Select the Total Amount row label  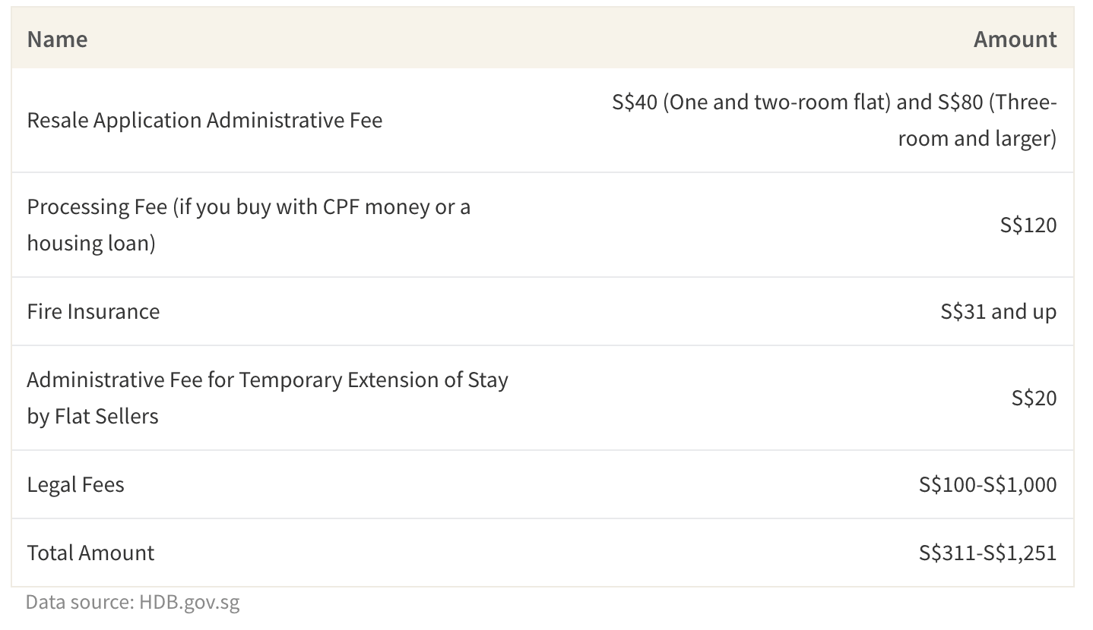point(90,553)
